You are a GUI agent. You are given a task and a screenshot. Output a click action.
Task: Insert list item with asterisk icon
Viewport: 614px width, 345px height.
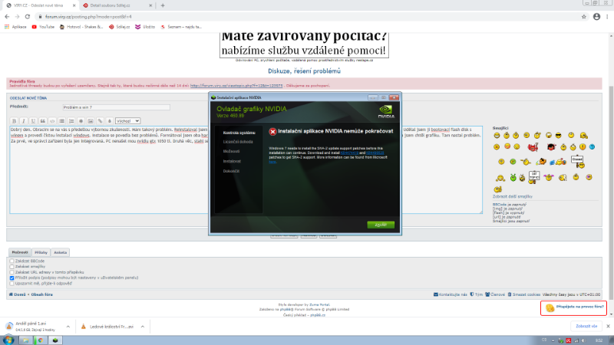(81, 121)
